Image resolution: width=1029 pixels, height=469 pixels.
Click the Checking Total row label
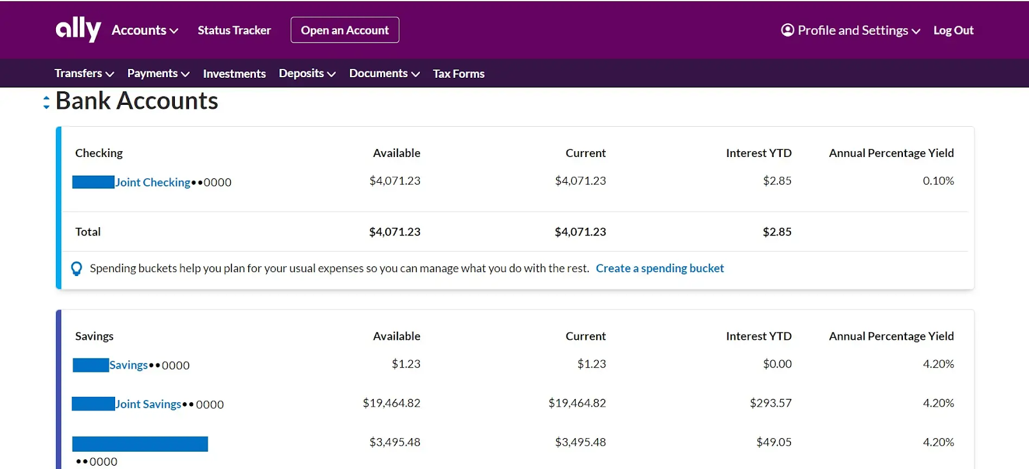click(87, 232)
